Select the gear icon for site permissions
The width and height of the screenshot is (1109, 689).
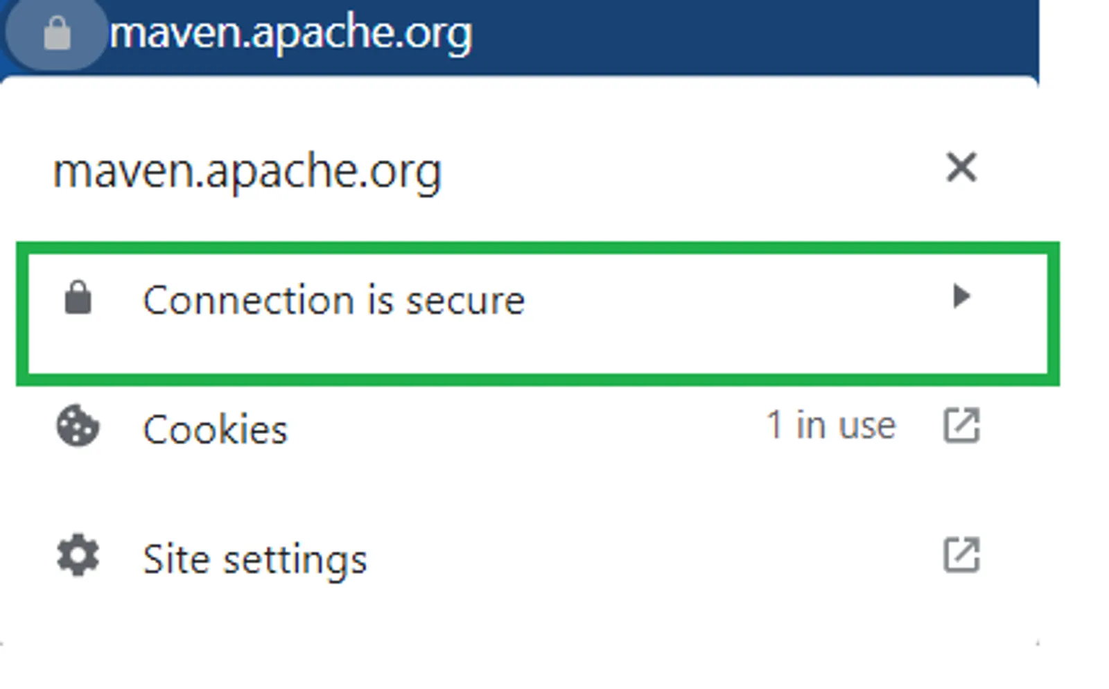pos(76,557)
